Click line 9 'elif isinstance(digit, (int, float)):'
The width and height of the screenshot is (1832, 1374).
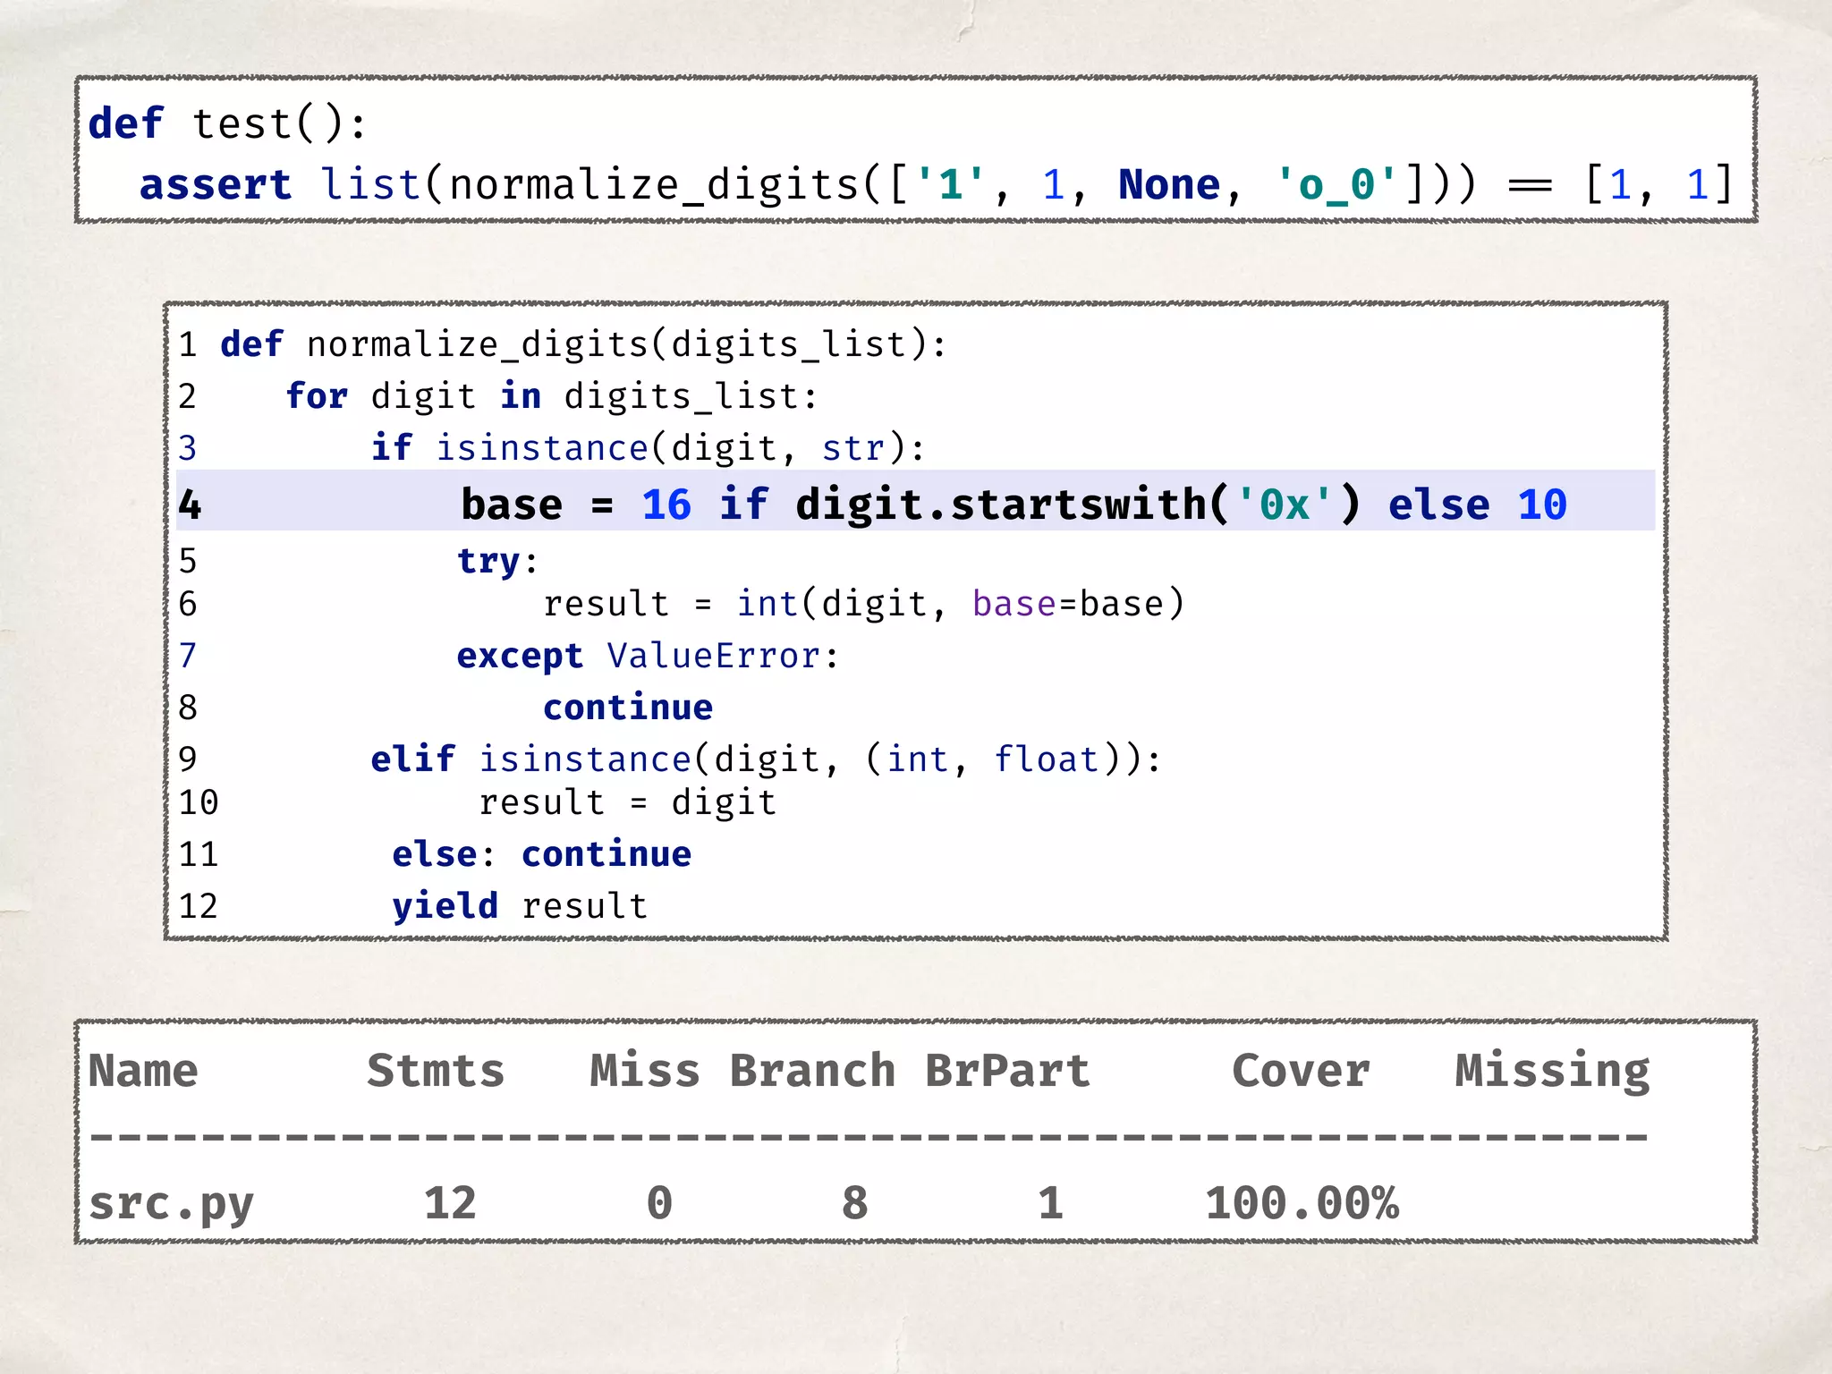[767, 759]
